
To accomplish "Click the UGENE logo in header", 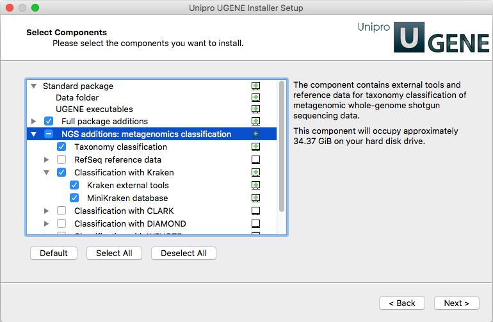I will tap(423, 37).
